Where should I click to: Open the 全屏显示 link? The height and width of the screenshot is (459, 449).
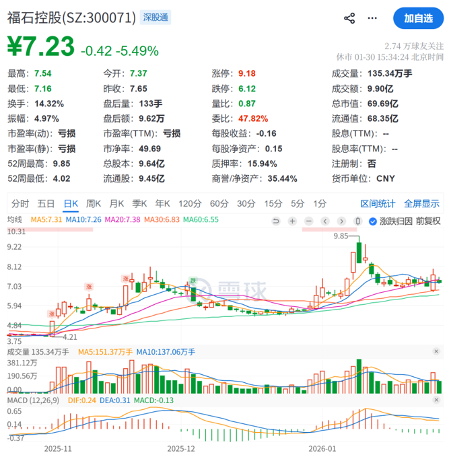click(421, 203)
